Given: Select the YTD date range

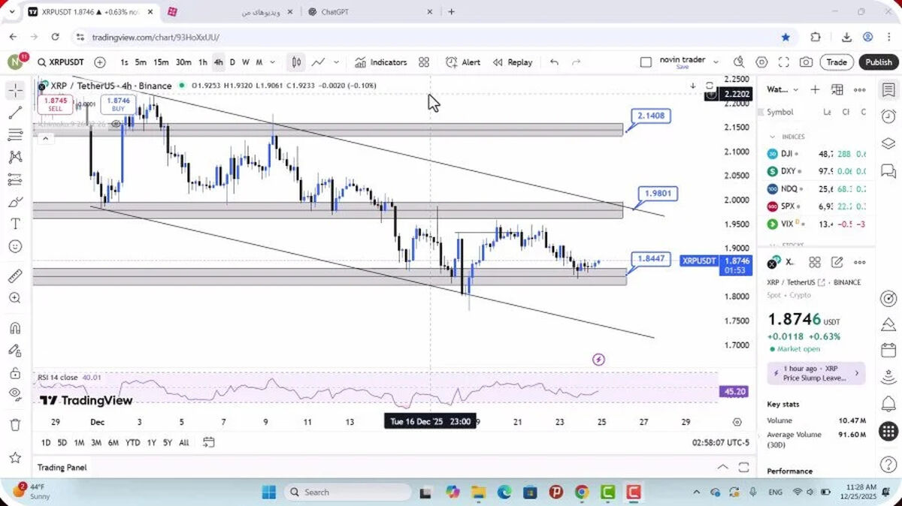Looking at the screenshot, I should 132,443.
